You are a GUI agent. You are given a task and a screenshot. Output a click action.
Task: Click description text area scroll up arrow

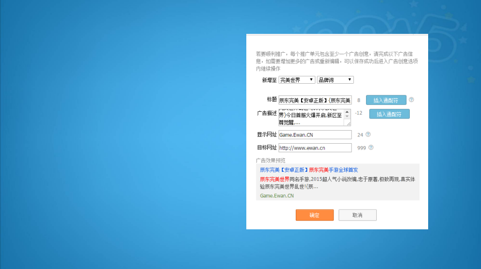pyautogui.click(x=347, y=112)
